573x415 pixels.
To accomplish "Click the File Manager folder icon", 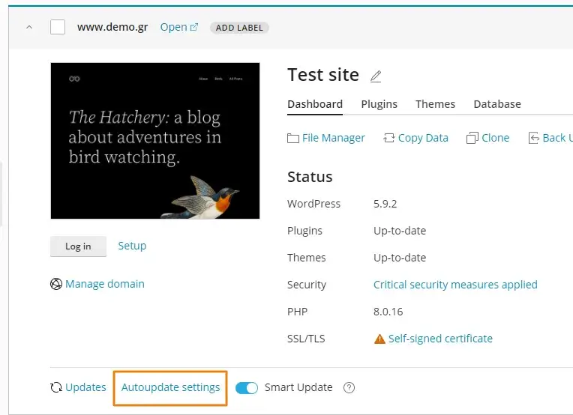I will pyautogui.click(x=293, y=139).
